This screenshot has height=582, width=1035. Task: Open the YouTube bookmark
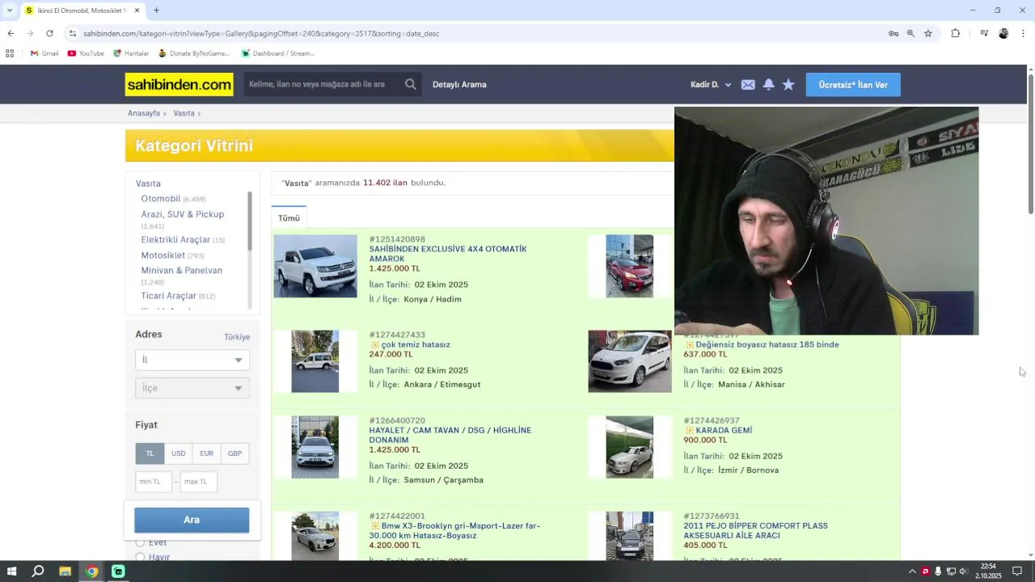click(x=86, y=53)
